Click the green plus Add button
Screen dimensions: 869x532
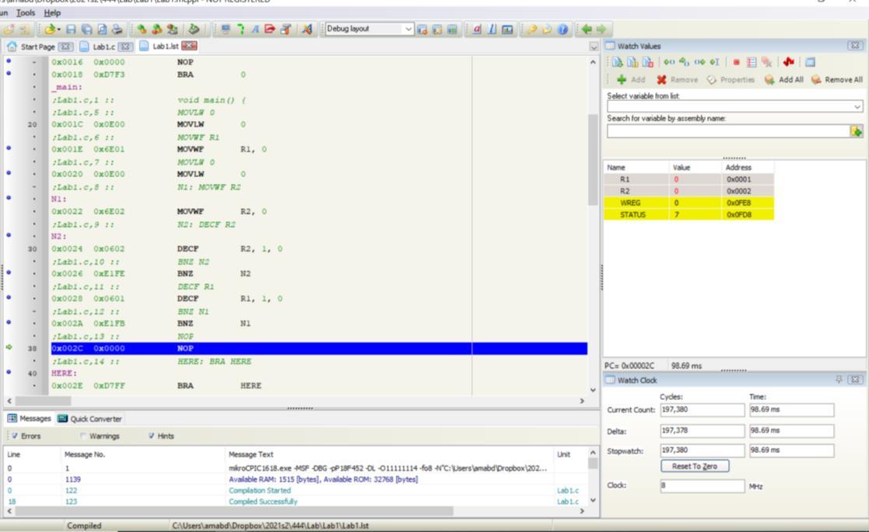coord(631,80)
